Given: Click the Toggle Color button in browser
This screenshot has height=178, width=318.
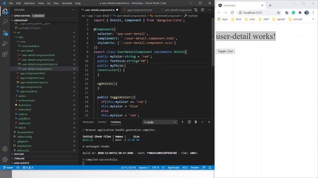Looking at the screenshot, I should tap(225, 51).
